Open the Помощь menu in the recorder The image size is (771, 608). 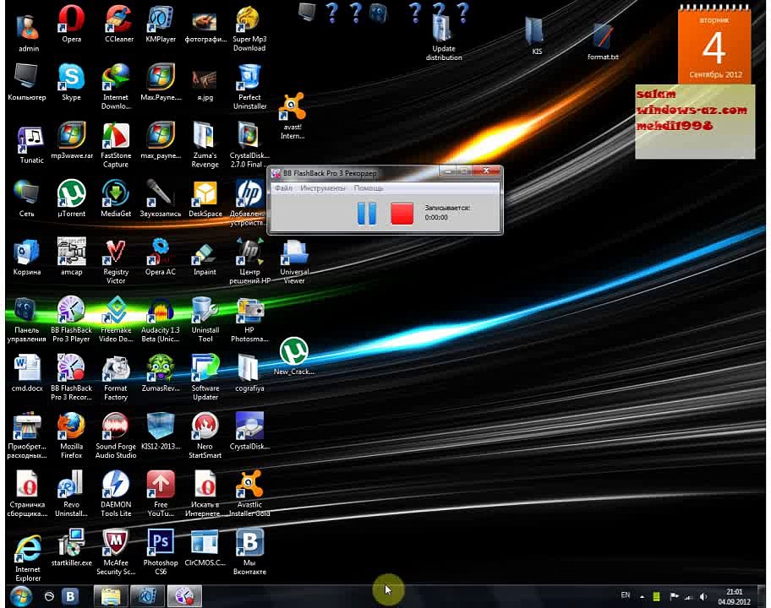(369, 188)
